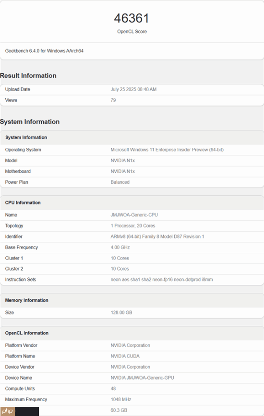Click the large System Information section heading
Screen dimensions: 264x416
(x=30, y=122)
